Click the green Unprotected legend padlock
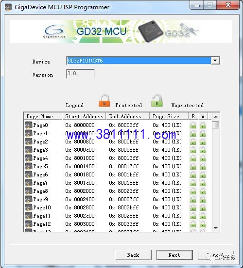The image size is (243, 268). pyautogui.click(x=157, y=100)
